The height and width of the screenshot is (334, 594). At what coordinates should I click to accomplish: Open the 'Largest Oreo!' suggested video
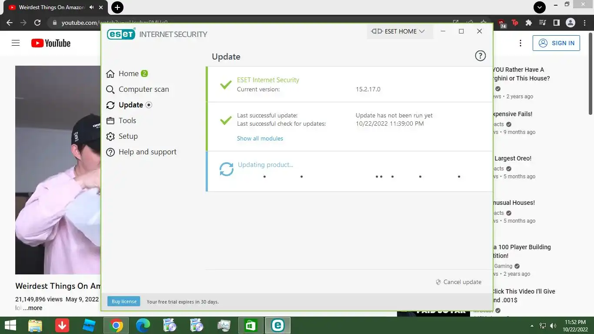pyautogui.click(x=512, y=158)
